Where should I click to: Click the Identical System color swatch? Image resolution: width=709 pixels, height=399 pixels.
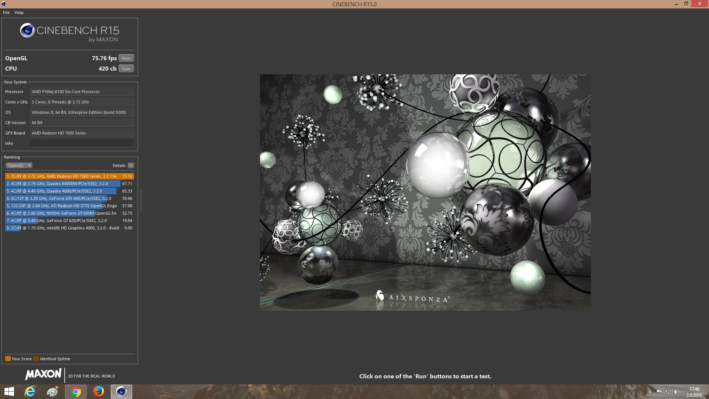coord(36,359)
